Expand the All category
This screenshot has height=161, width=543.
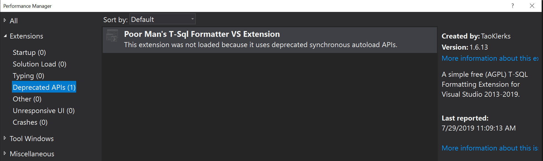tap(5, 20)
